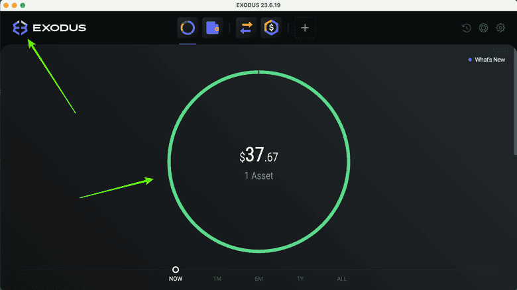Open the Buy & Sell dollar hexagon icon

(x=271, y=28)
